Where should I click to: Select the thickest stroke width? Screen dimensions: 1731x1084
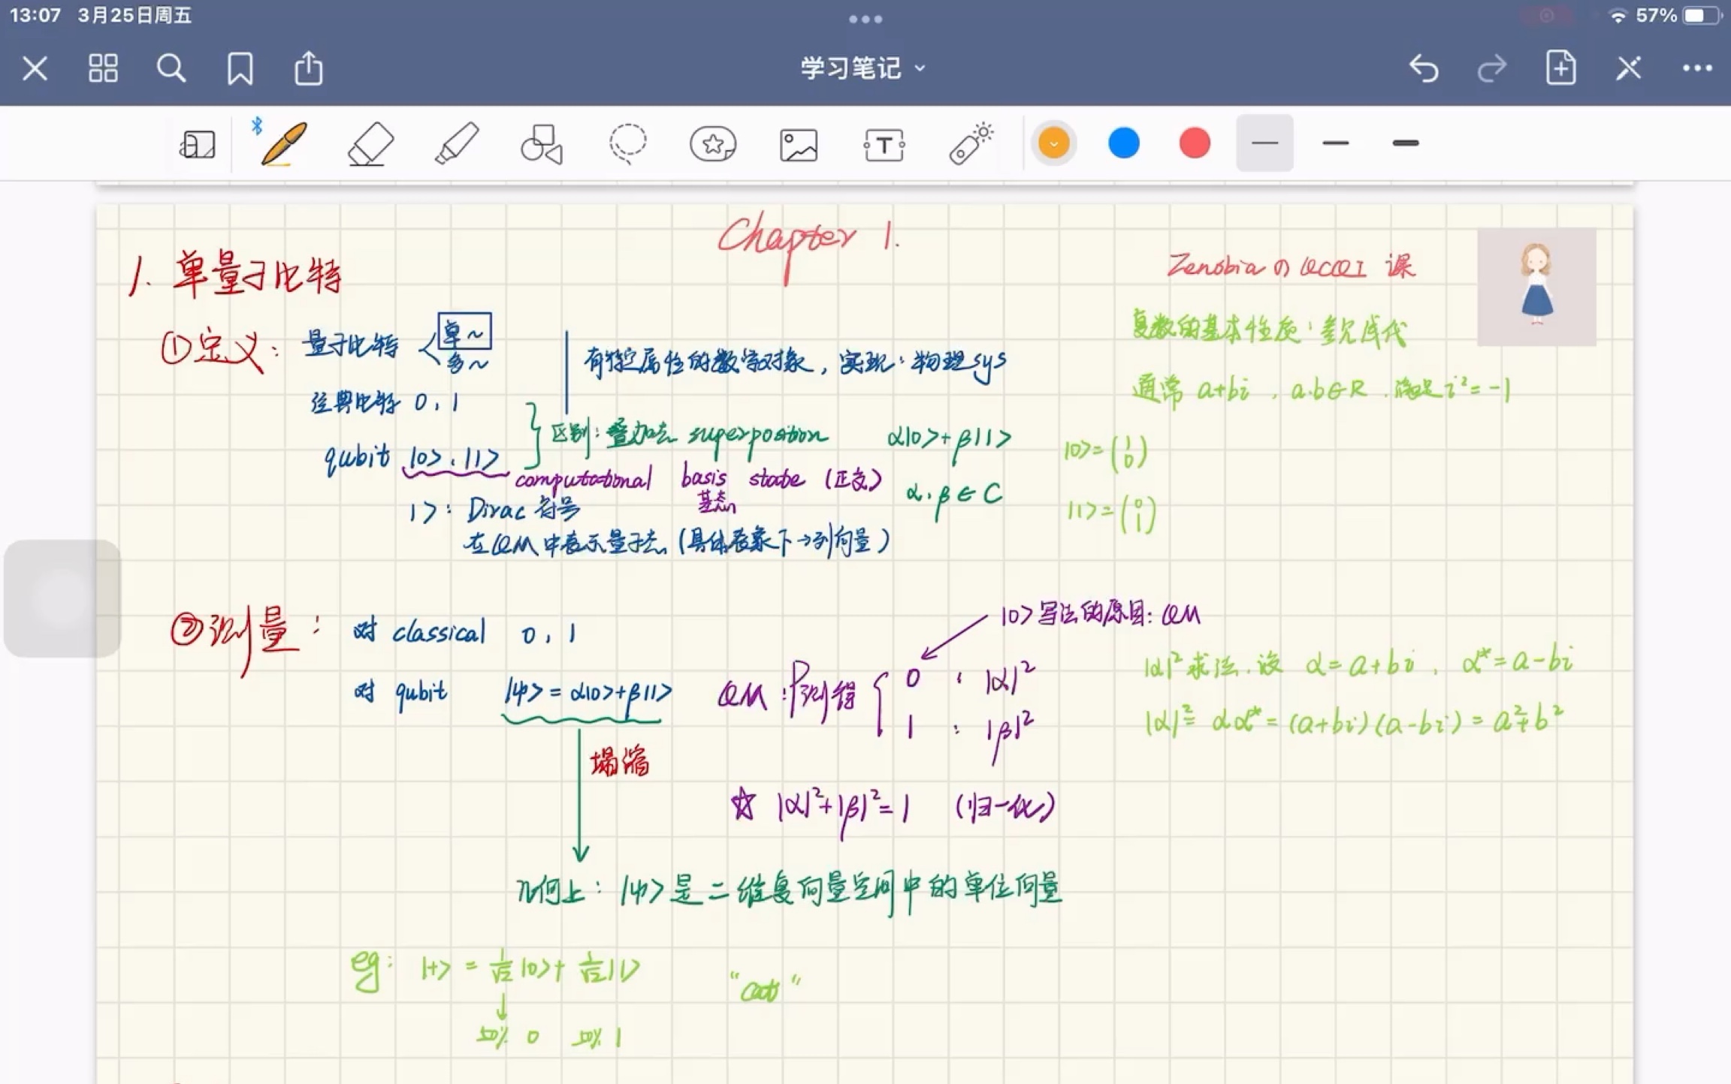coord(1406,143)
